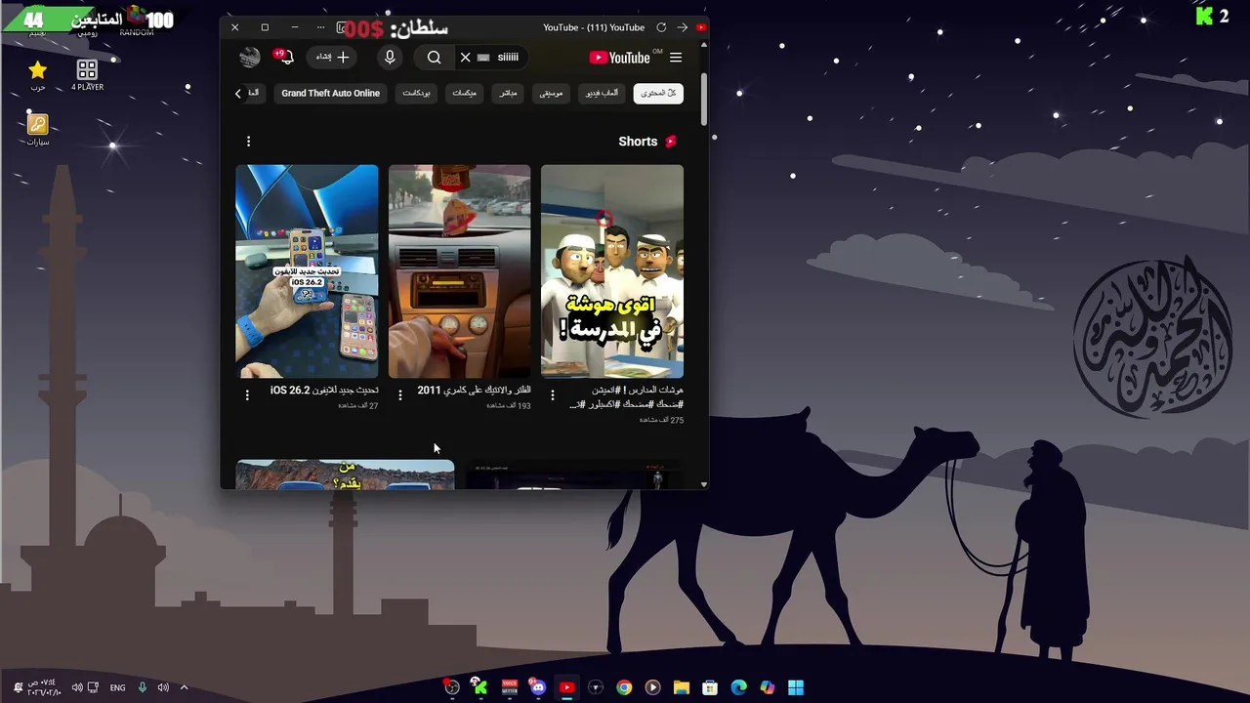This screenshot has width=1250, height=703.
Task: Open the clock and date panel
Action: pyautogui.click(x=46, y=687)
